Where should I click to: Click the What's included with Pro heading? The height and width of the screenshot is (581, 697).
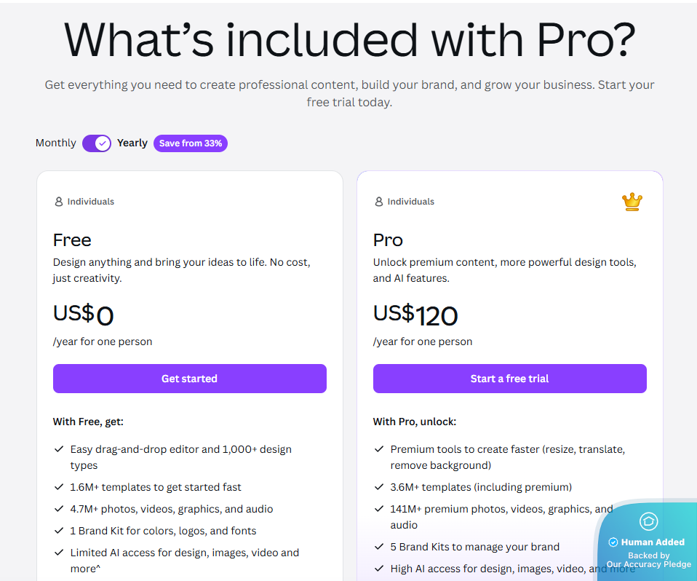[x=349, y=40]
